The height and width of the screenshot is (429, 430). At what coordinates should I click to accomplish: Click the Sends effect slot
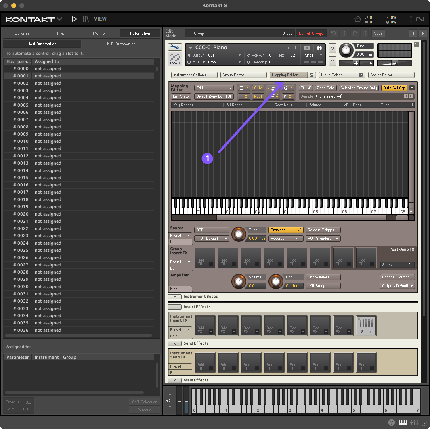click(x=366, y=326)
